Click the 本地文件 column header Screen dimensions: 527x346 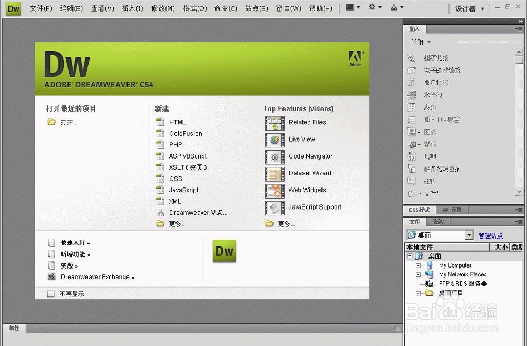[447, 247]
